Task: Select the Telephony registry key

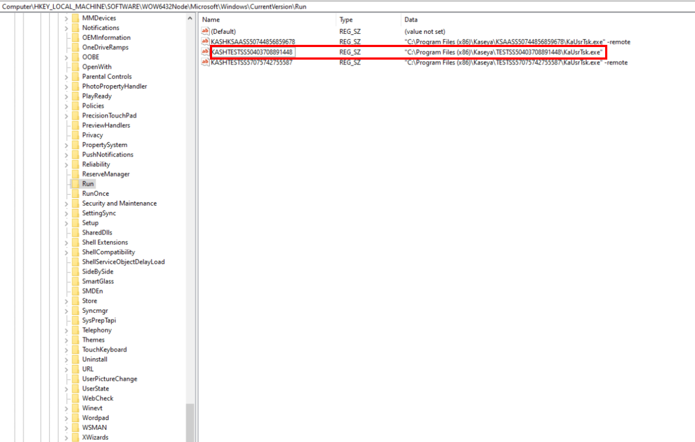Action: 96,330
